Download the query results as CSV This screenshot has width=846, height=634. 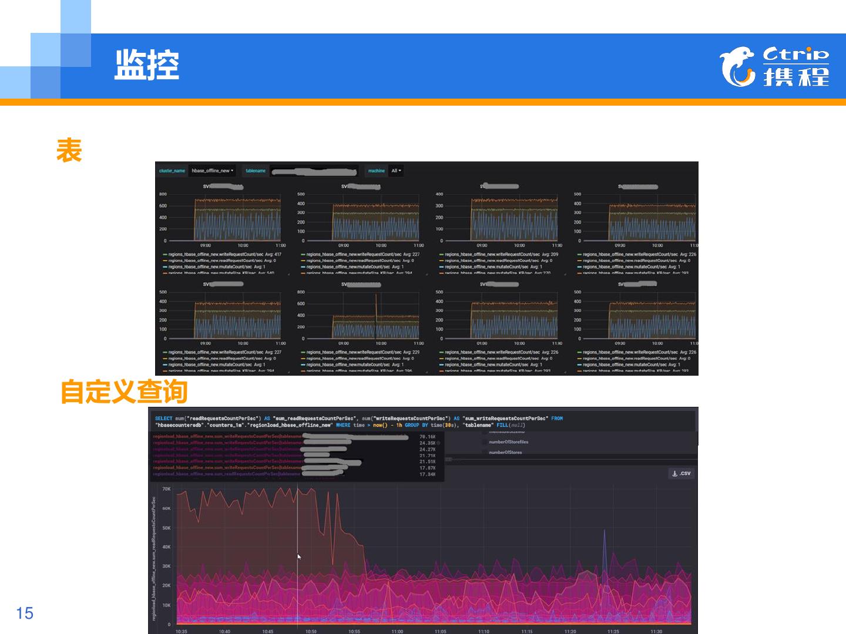(681, 474)
